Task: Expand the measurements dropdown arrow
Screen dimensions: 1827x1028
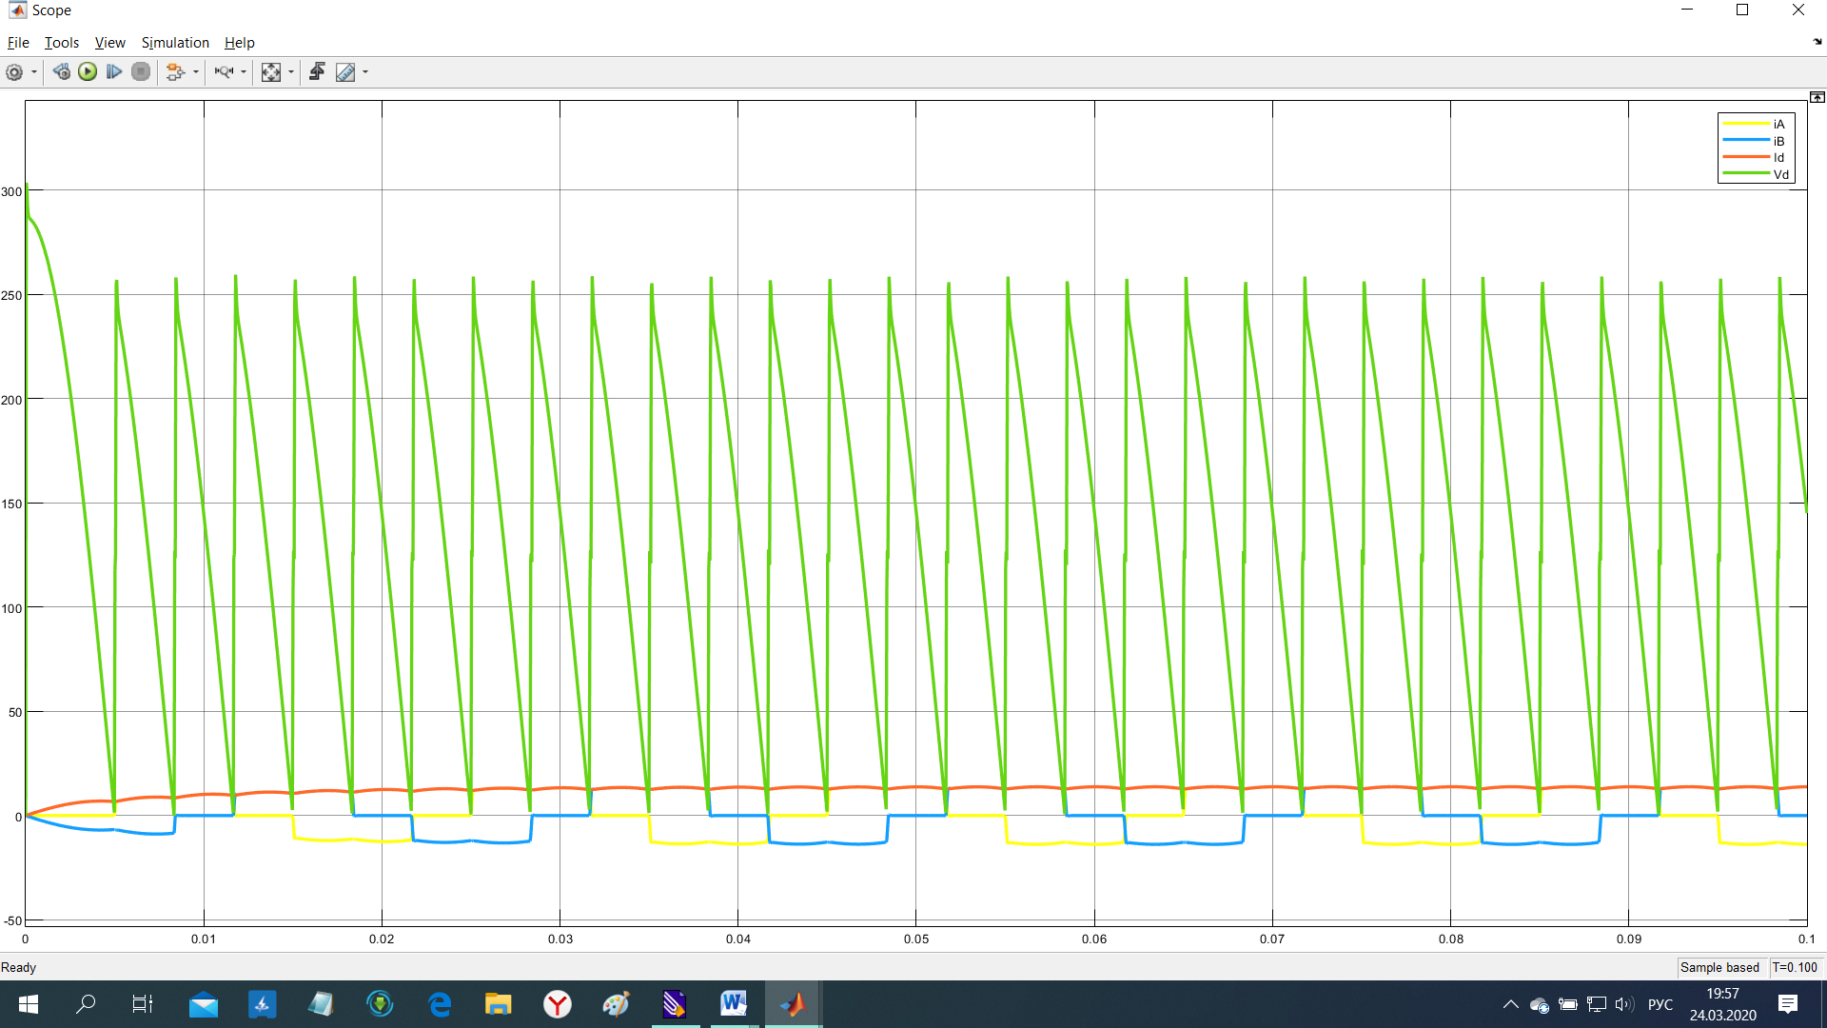Action: (365, 72)
